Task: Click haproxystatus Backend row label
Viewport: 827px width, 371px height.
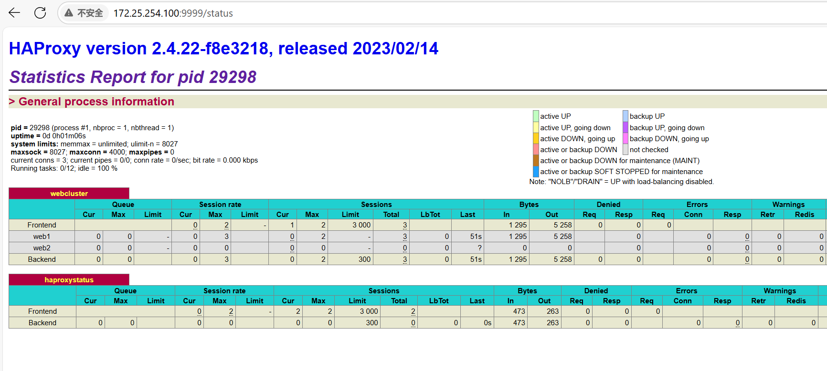Action: click(42, 322)
